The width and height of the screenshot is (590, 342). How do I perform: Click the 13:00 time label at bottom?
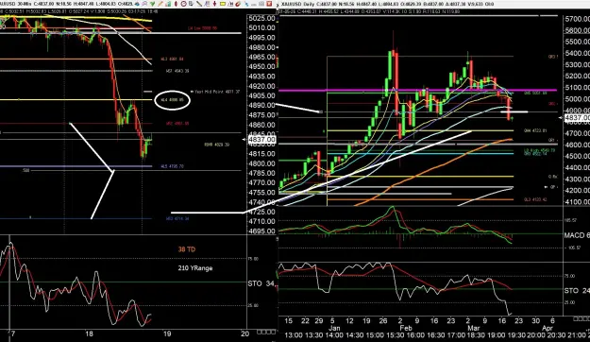(x=294, y=335)
